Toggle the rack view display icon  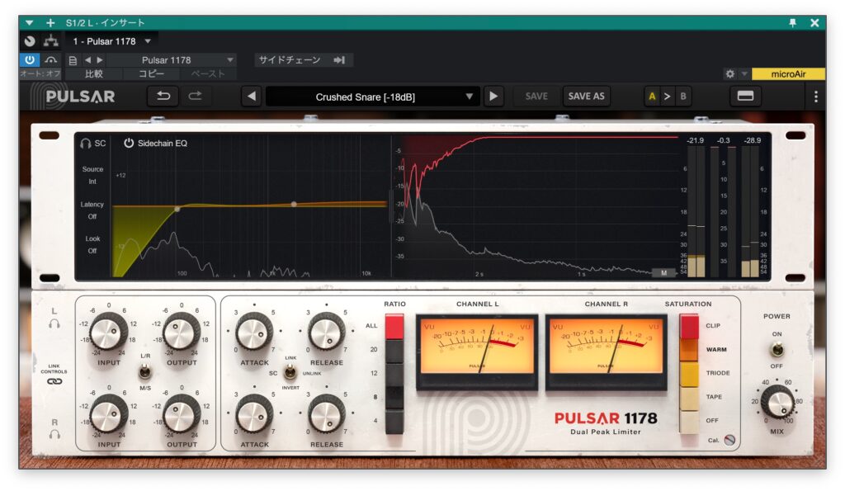(744, 97)
